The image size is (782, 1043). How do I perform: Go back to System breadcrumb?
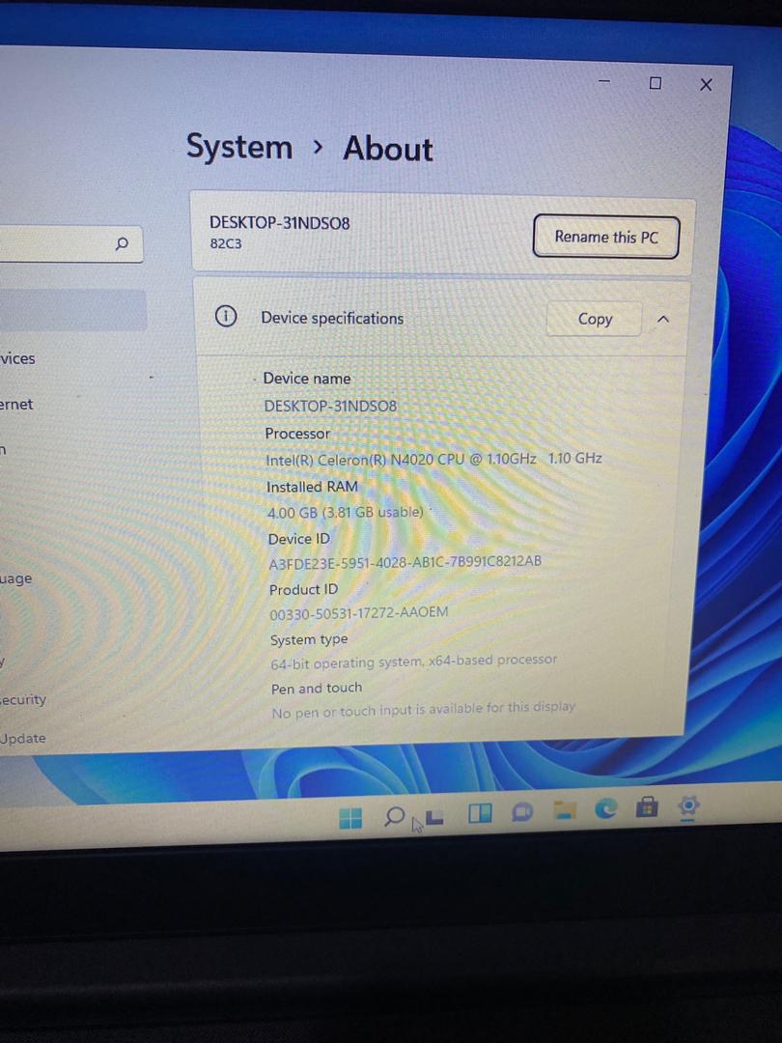click(239, 147)
